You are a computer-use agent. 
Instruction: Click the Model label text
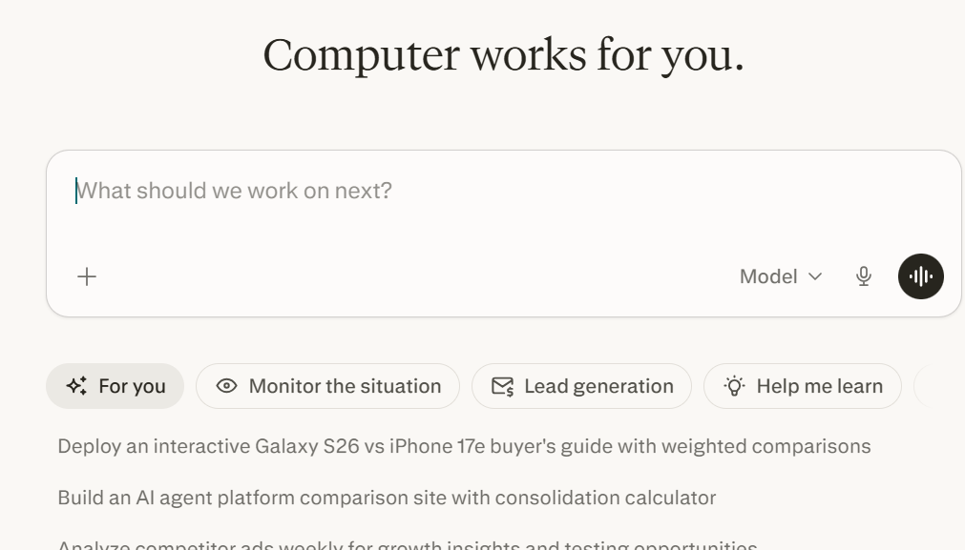coord(768,276)
